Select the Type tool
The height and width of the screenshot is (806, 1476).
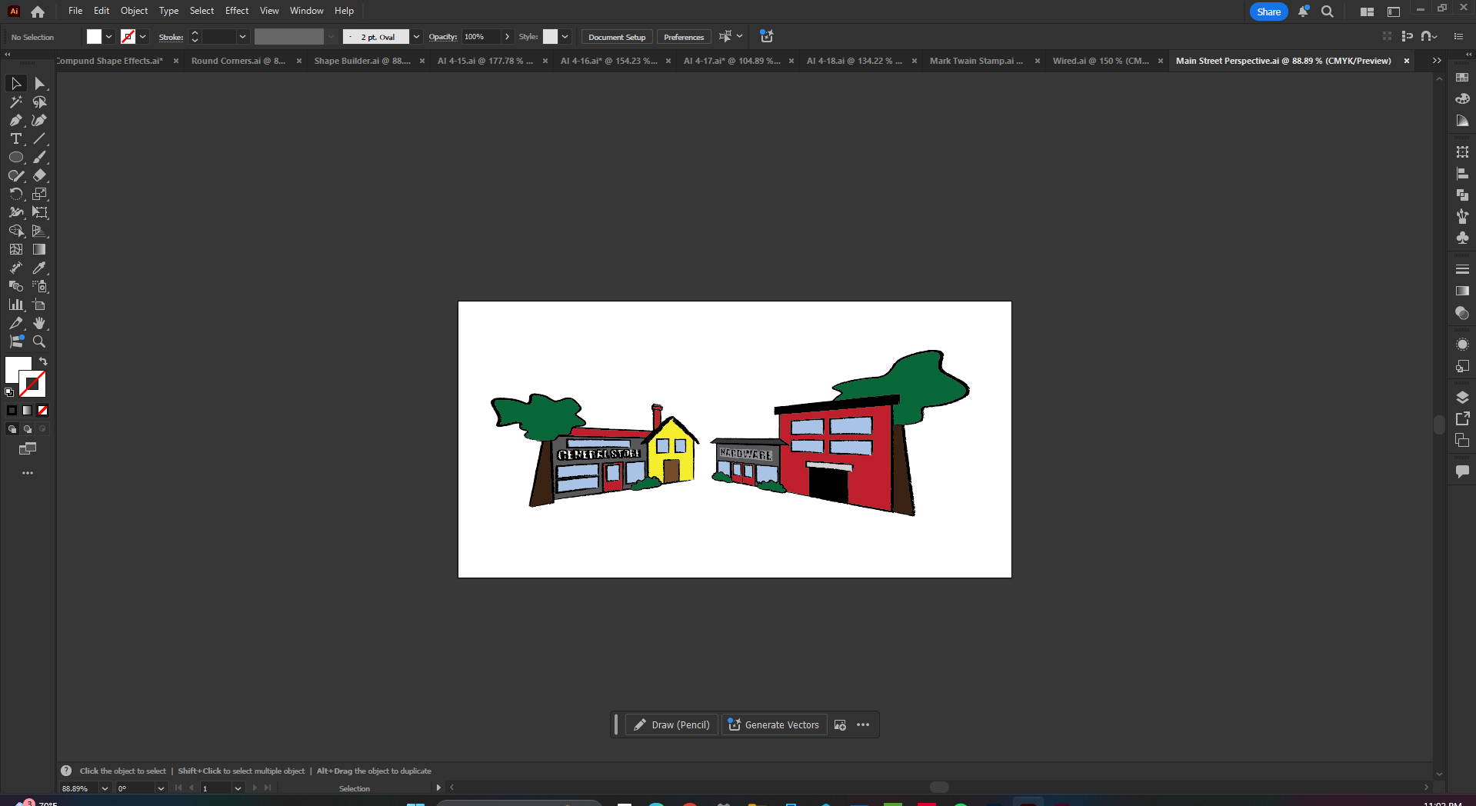(15, 139)
